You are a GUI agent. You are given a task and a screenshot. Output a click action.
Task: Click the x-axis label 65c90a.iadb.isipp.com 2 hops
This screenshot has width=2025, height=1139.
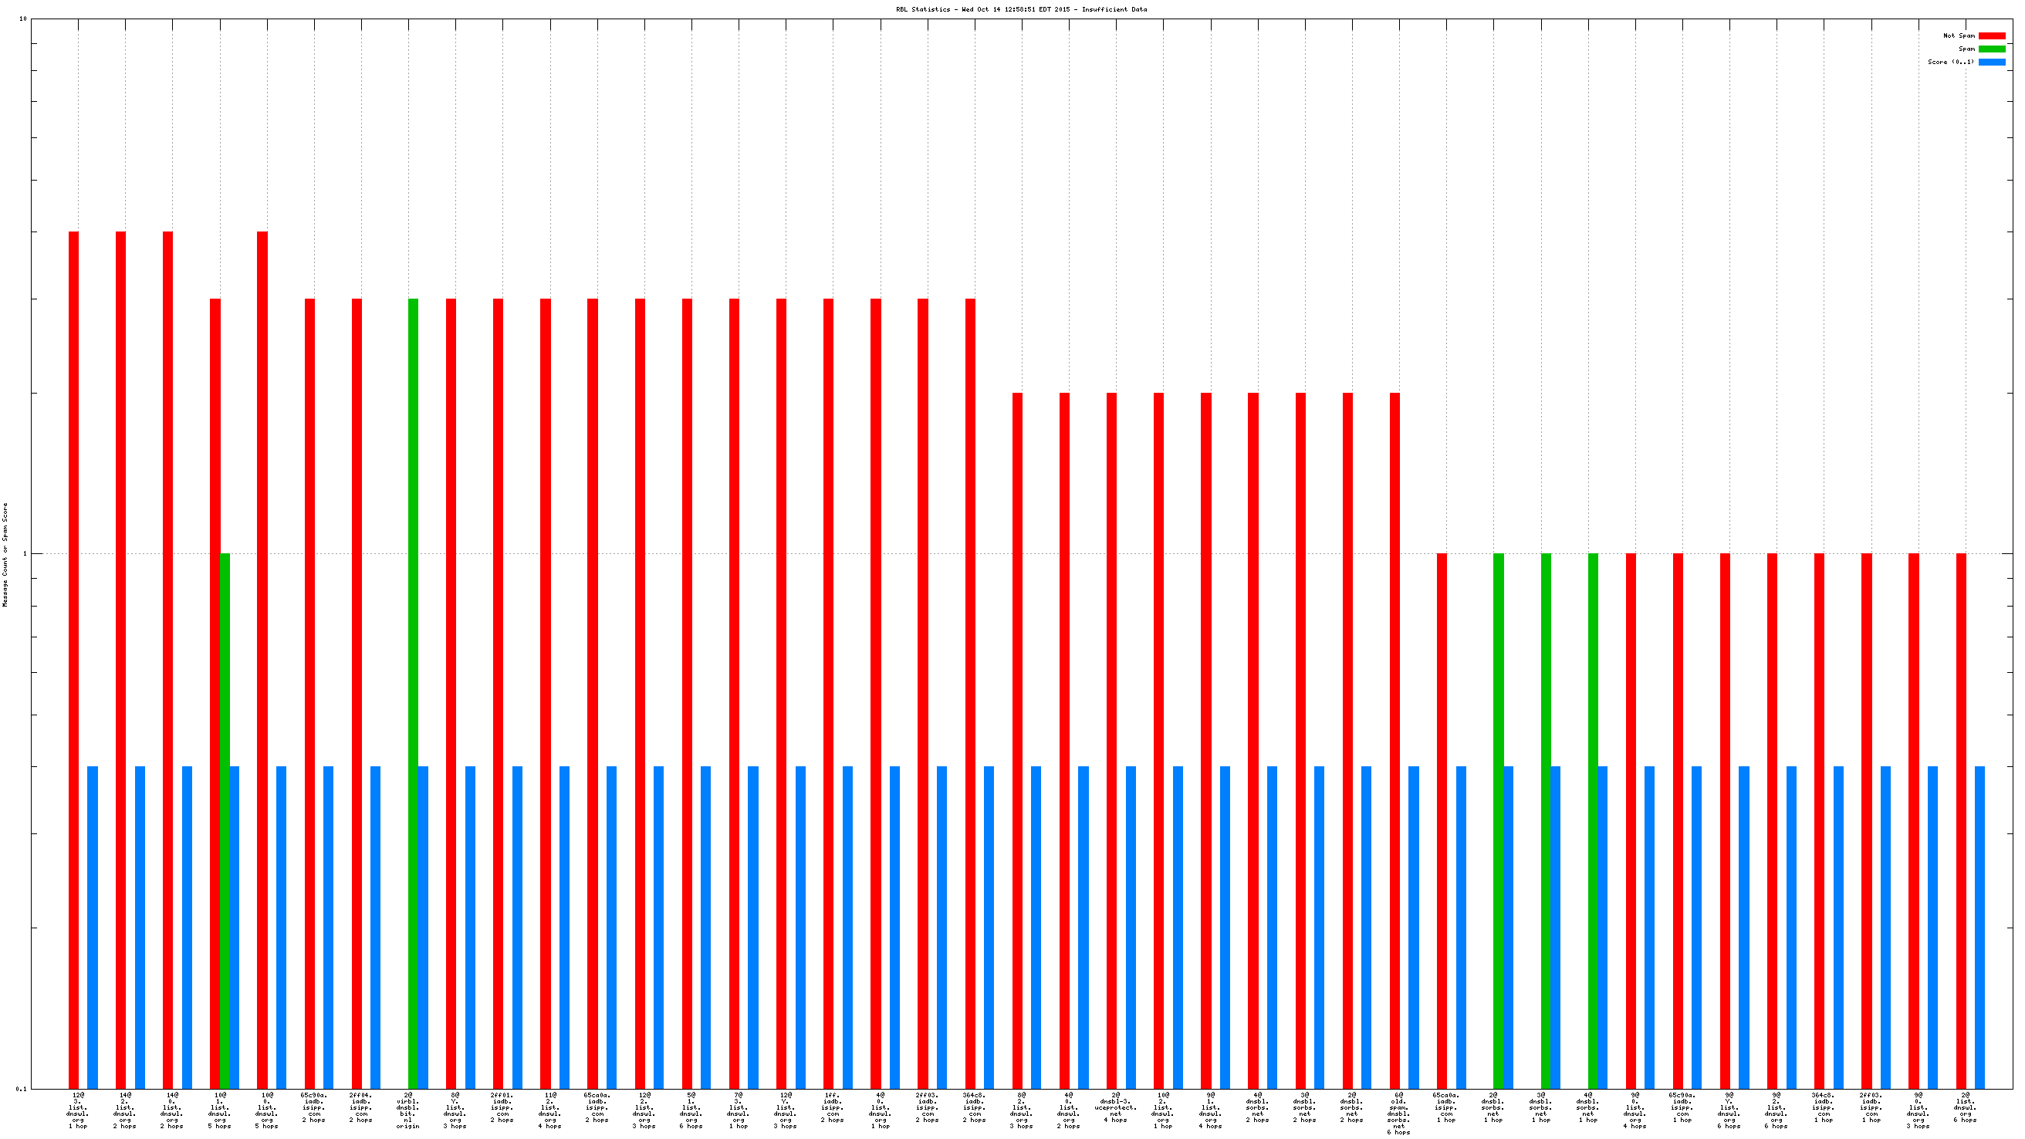click(x=313, y=1107)
